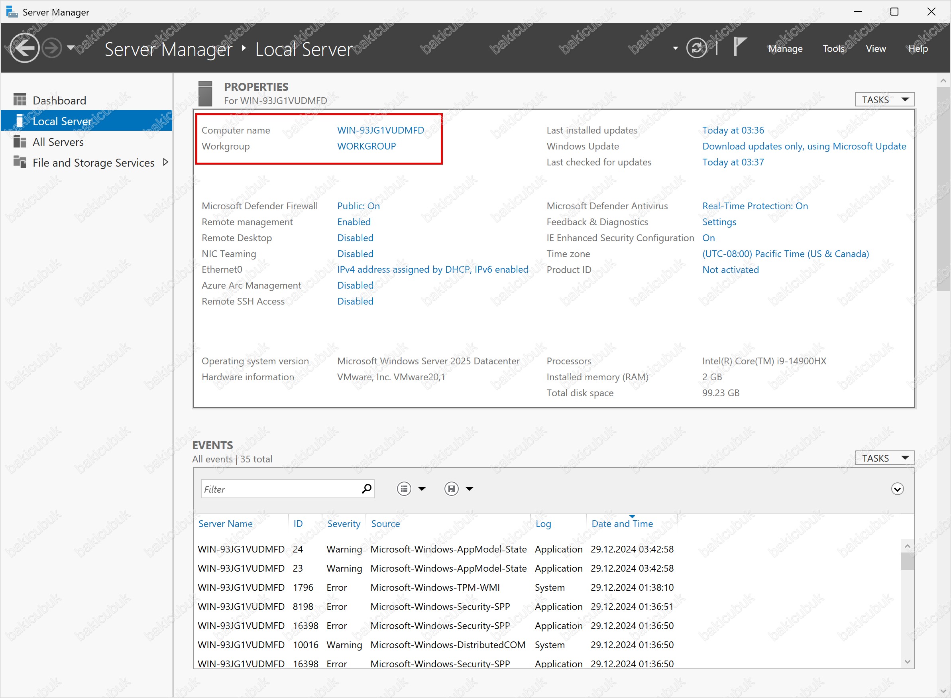Open dropdown arrow beside save query icon
The height and width of the screenshot is (698, 951).
470,489
